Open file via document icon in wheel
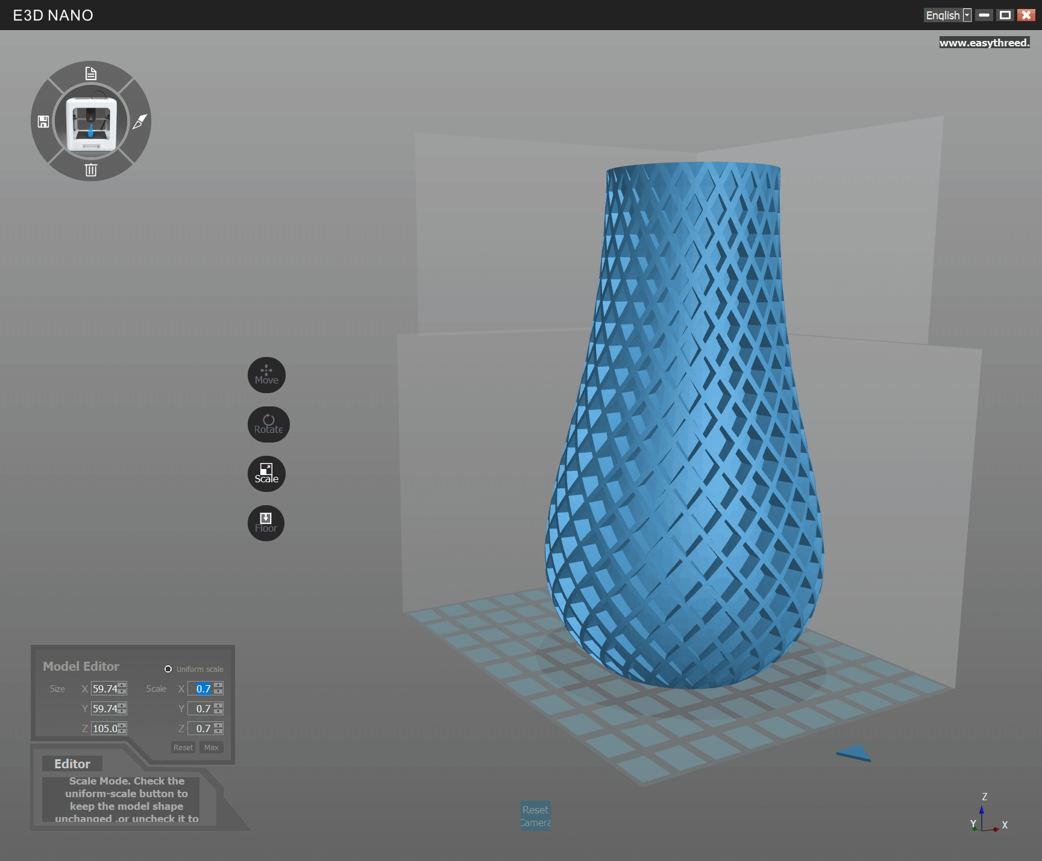1042x861 pixels. pos(91,73)
